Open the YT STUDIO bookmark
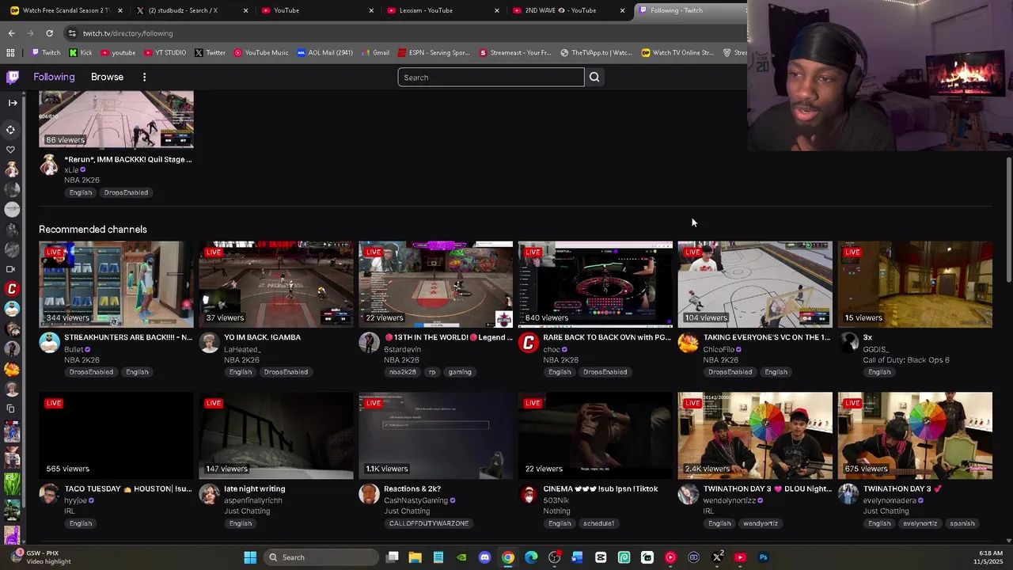 pyautogui.click(x=165, y=53)
